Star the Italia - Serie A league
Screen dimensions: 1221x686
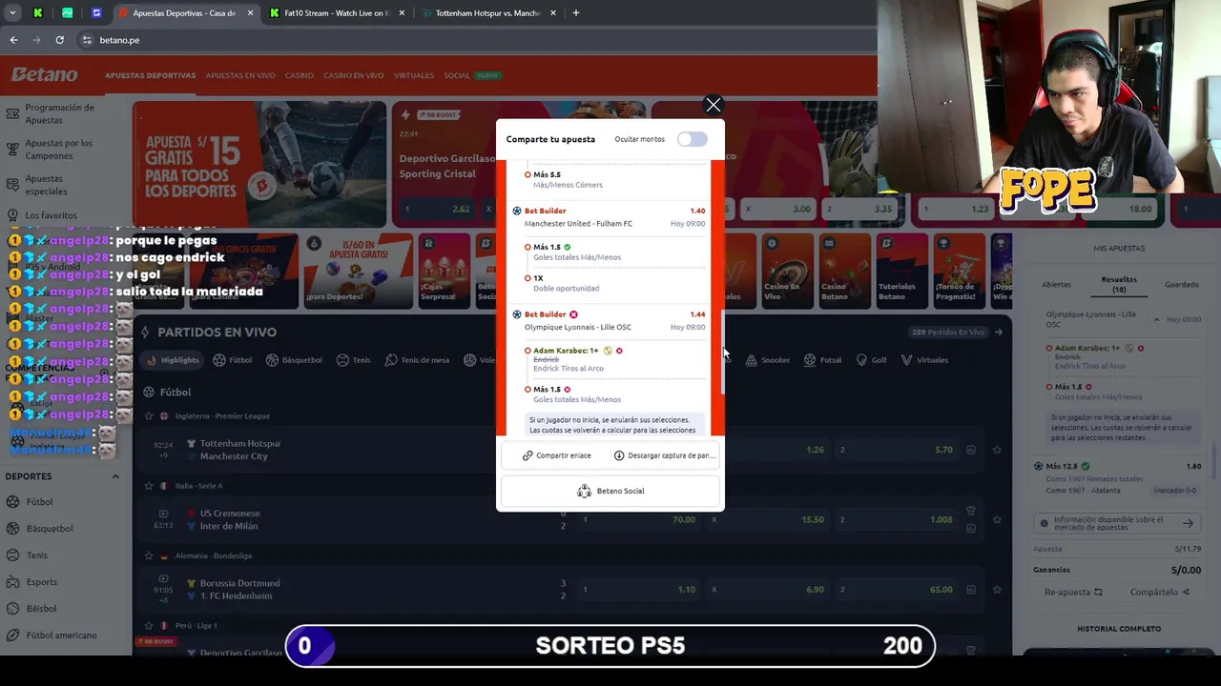tap(149, 486)
